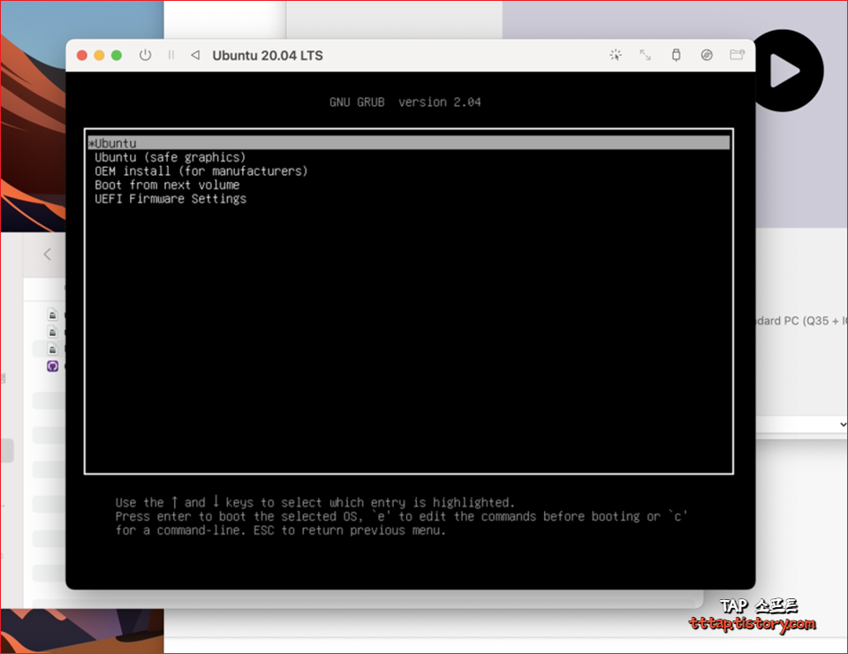Click the Ubuntu 20.04 LTS window title
Screen dimensions: 848x654
268,56
